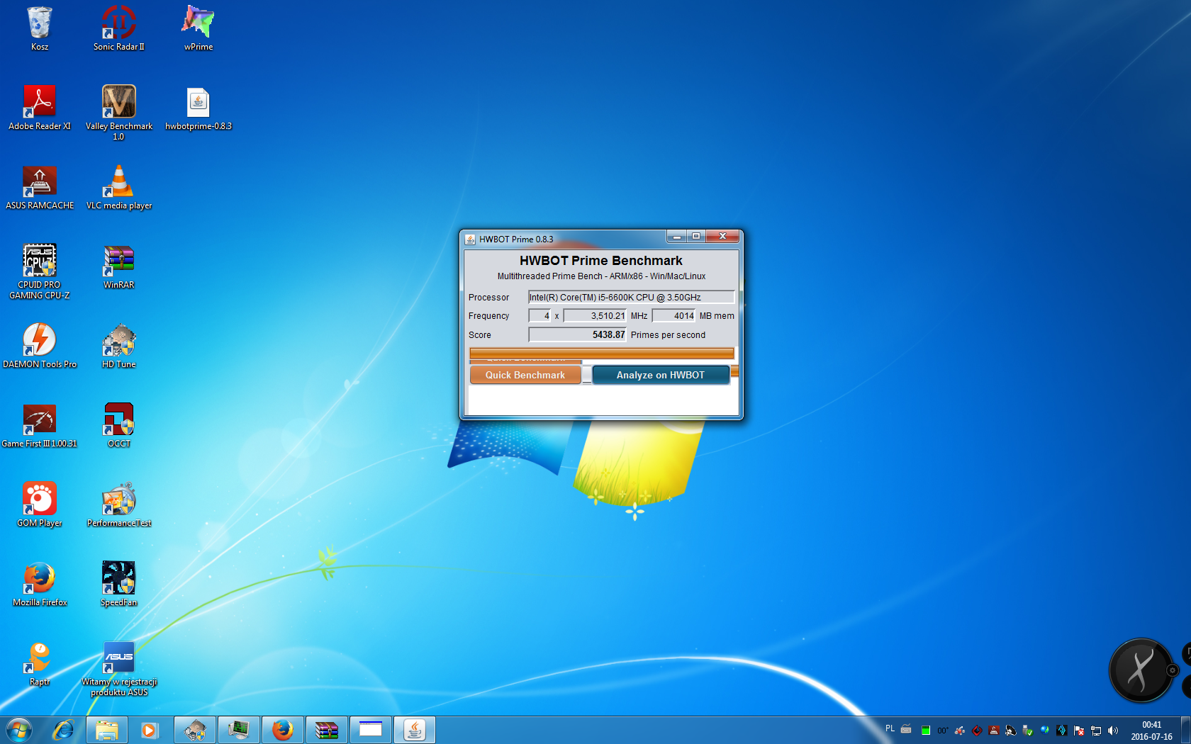Open PerformanceTest desktop shortcut
This screenshot has width=1191, height=744.
click(119, 505)
